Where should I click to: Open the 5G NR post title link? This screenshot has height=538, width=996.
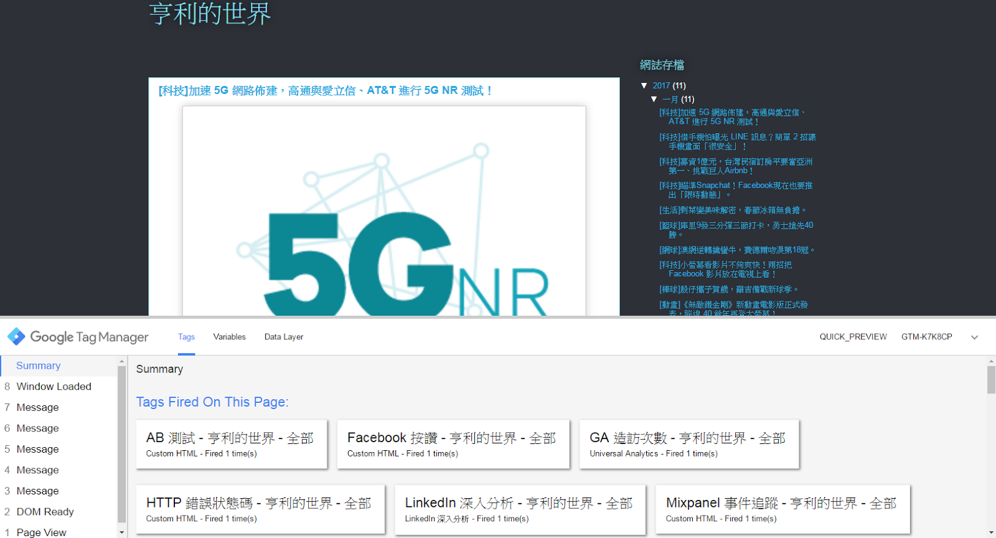tap(326, 91)
